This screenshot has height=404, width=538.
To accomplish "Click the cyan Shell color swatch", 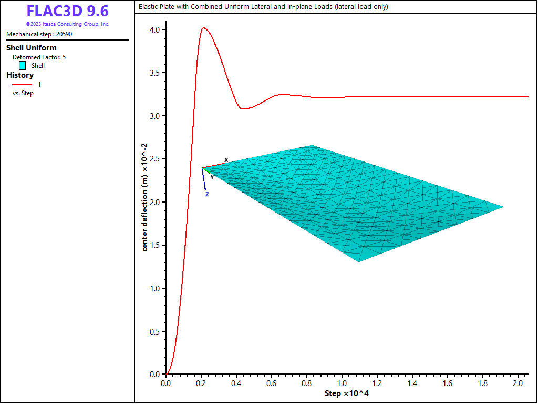I will click(22, 66).
